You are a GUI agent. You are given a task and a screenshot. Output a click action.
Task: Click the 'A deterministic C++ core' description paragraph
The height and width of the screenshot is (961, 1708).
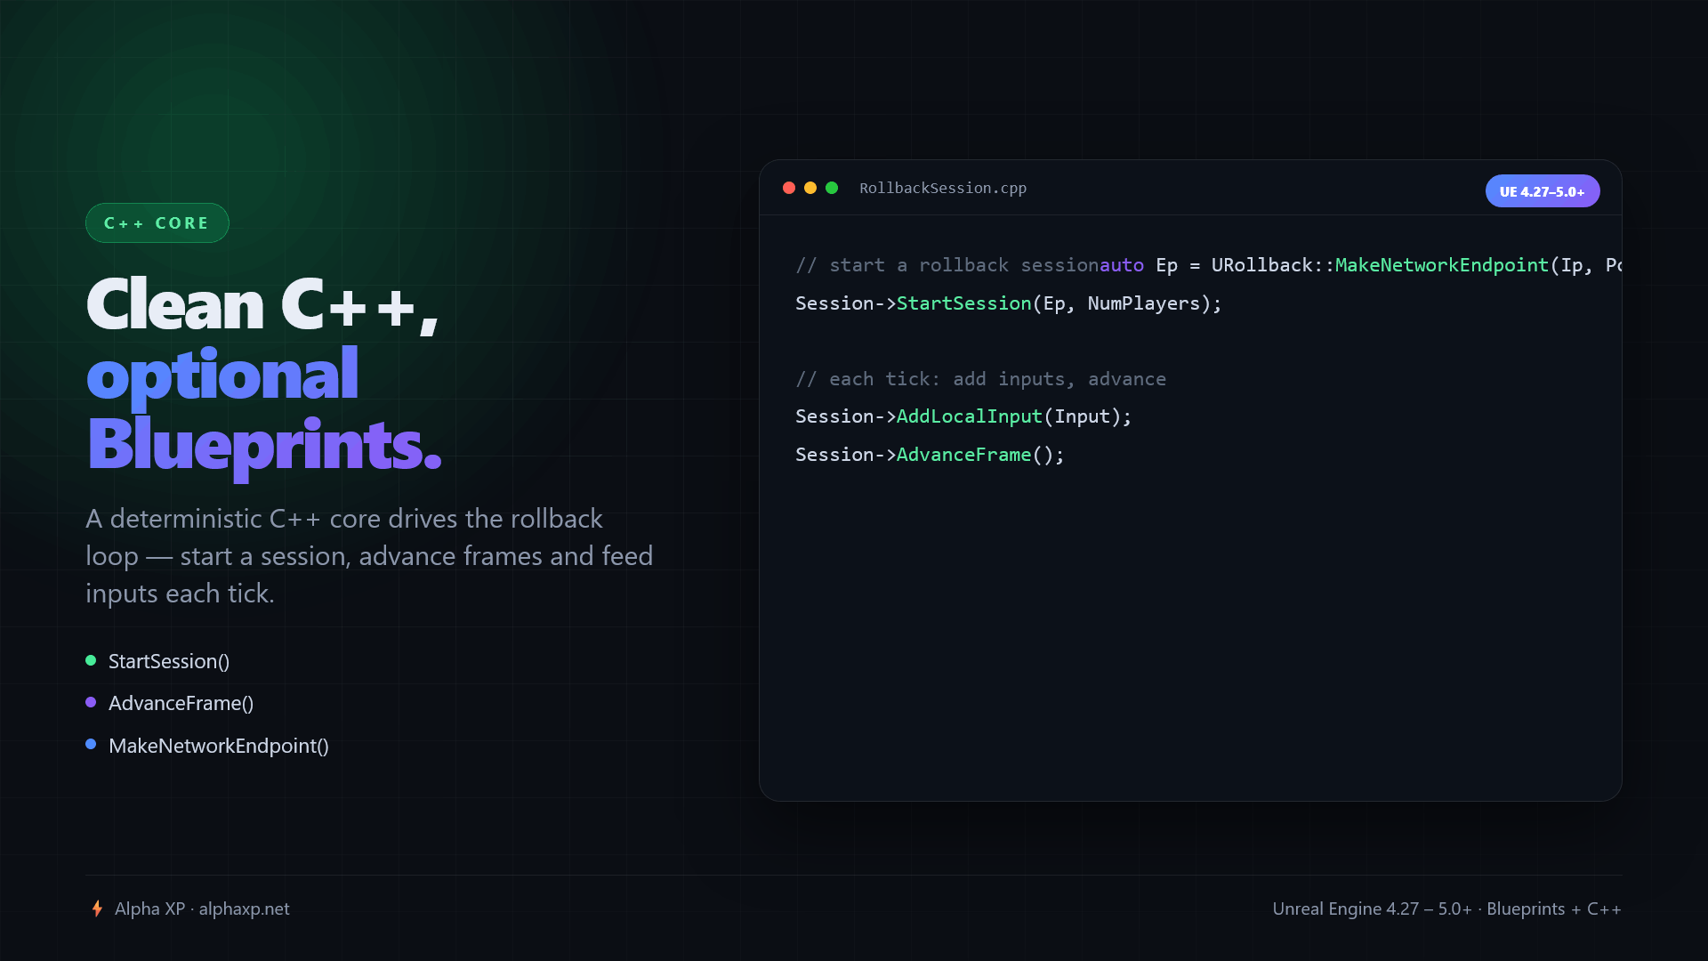(x=369, y=556)
